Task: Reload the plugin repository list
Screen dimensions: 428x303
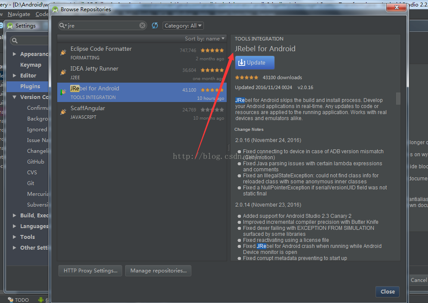Action: [x=155, y=25]
